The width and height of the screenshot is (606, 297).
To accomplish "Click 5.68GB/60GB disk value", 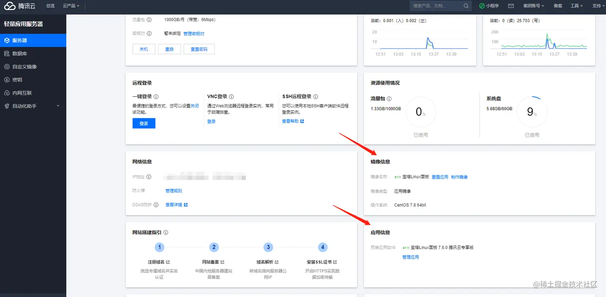I will coord(499,109).
